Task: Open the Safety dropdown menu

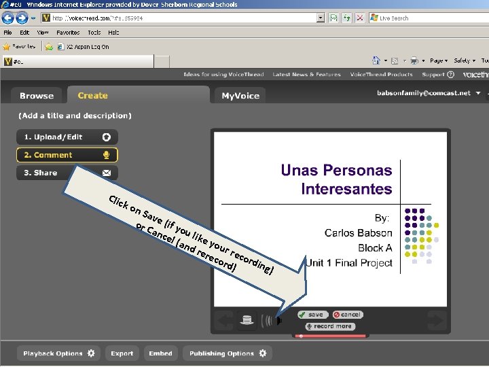Action: pyautogui.click(x=465, y=60)
